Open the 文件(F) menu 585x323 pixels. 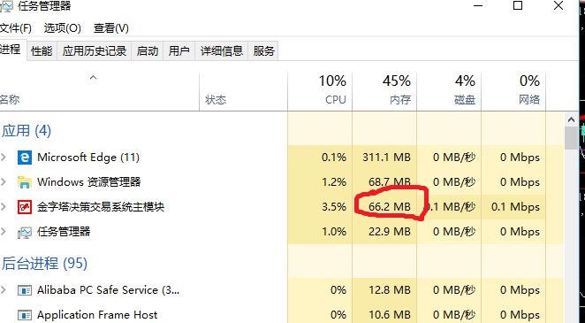15,28
